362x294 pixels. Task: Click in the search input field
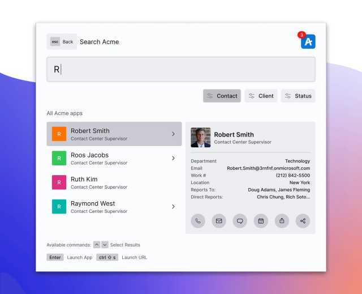tap(181, 69)
